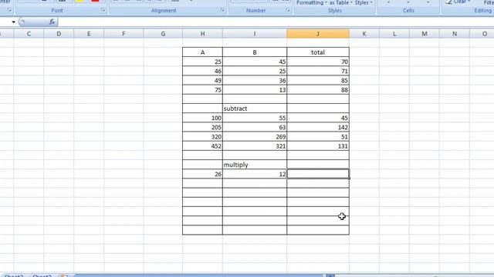Open Cell Styles dropdown
494x277 pixels.
click(364, 3)
